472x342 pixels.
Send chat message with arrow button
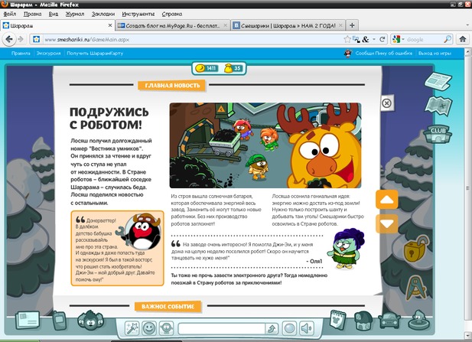pos(272,329)
